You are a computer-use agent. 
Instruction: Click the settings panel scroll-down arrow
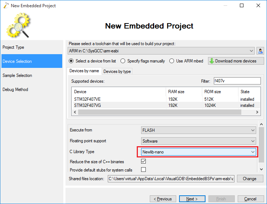[261, 169]
